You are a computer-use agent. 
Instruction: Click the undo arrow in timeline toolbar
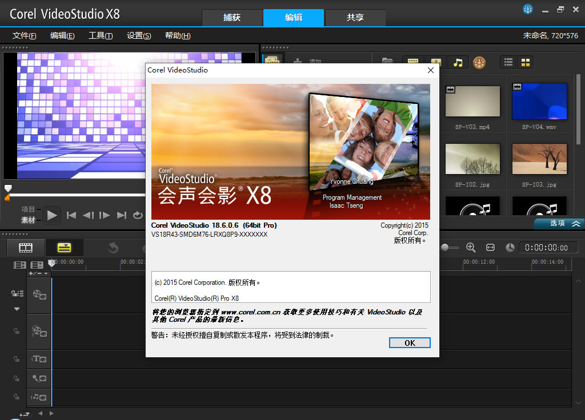coord(113,248)
